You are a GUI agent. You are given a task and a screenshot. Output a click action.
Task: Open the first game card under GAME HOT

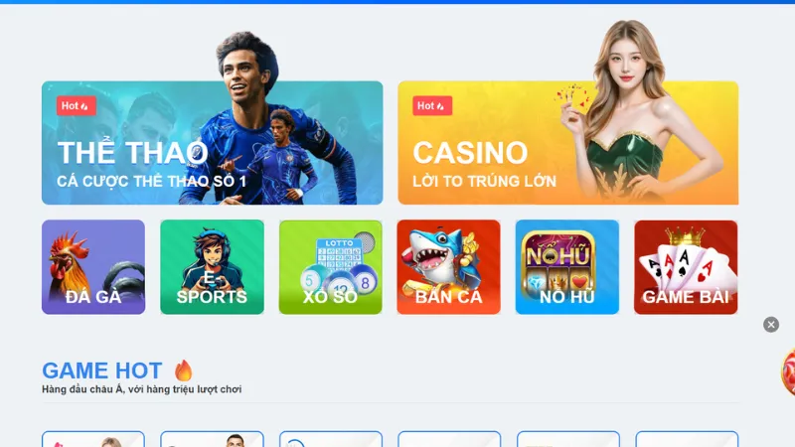(93, 439)
